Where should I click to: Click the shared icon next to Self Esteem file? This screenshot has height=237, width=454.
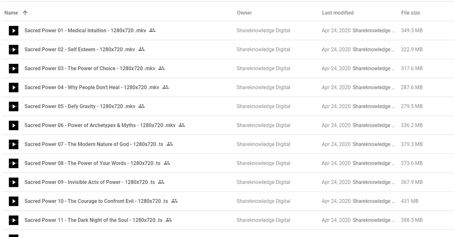(141, 49)
